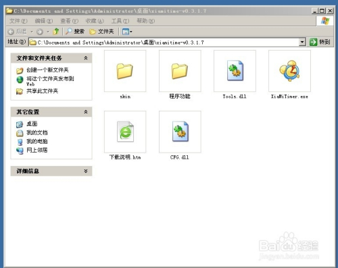Click the 共享此文件夹 link

pyautogui.click(x=43, y=91)
